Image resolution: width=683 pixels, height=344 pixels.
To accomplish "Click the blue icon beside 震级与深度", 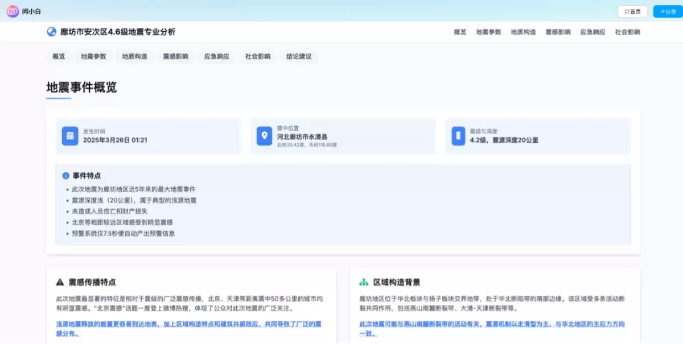I will click(458, 136).
